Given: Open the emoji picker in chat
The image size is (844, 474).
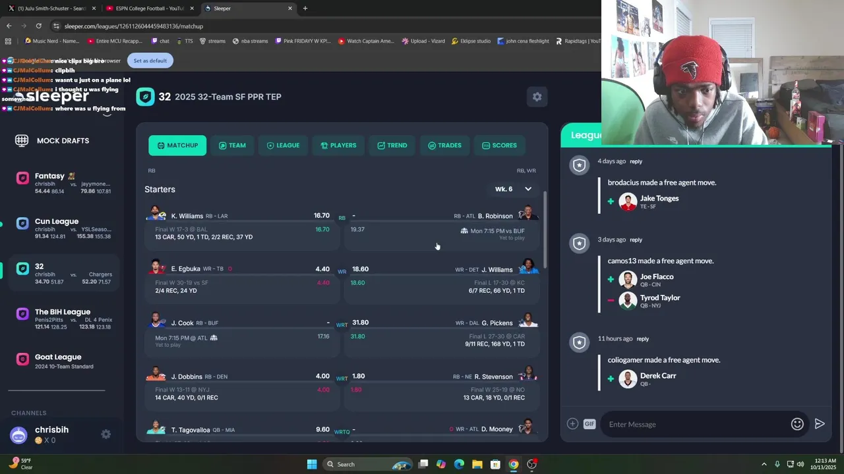Looking at the screenshot, I should tap(797, 424).
